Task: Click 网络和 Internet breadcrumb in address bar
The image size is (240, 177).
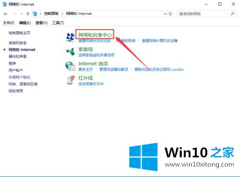Action: point(79,13)
